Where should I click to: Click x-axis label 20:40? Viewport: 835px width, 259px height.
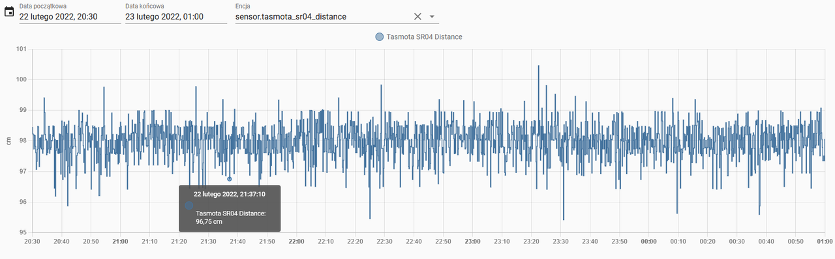click(62, 241)
